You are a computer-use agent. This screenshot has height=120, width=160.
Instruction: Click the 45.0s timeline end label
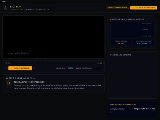click(100, 63)
